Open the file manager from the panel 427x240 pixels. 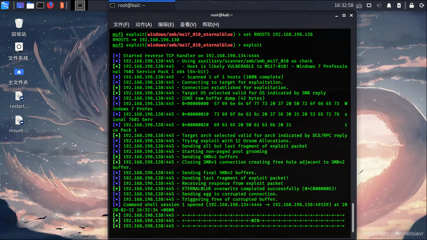(x=30, y=5)
